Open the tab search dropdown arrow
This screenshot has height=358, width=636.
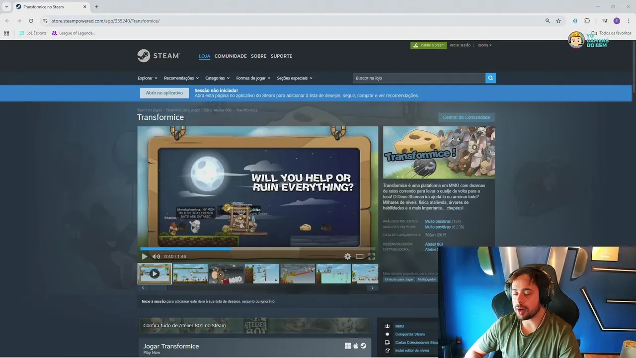tap(6, 7)
